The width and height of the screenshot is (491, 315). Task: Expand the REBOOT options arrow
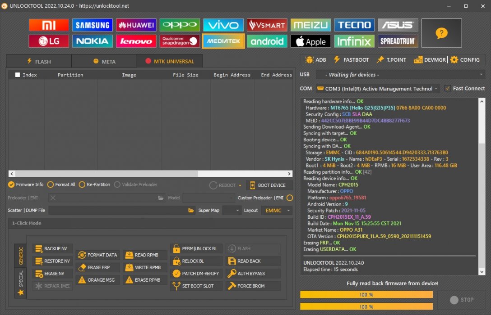(240, 185)
